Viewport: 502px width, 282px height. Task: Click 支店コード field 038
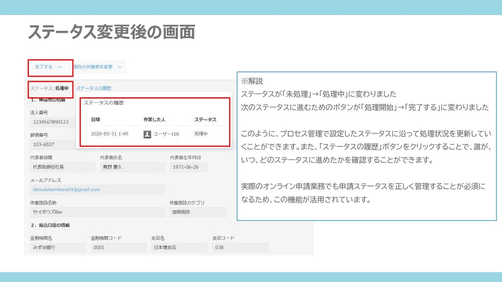(x=240, y=247)
